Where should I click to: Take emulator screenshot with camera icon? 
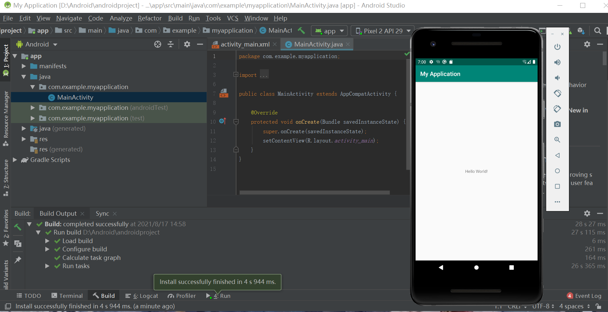click(x=557, y=124)
